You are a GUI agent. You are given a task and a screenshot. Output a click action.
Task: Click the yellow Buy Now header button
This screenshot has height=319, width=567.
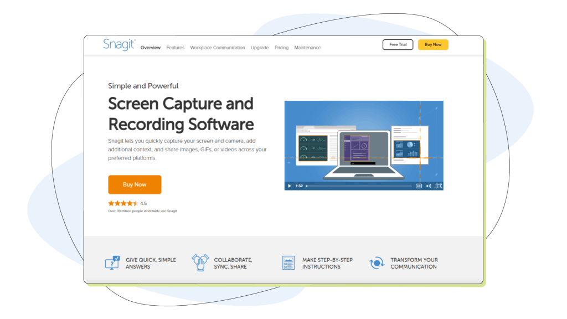433,44
